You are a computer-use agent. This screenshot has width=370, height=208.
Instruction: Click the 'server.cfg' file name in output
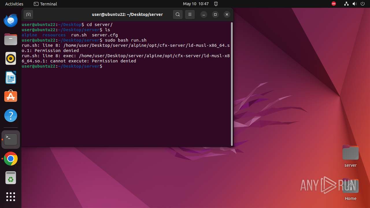point(105,35)
